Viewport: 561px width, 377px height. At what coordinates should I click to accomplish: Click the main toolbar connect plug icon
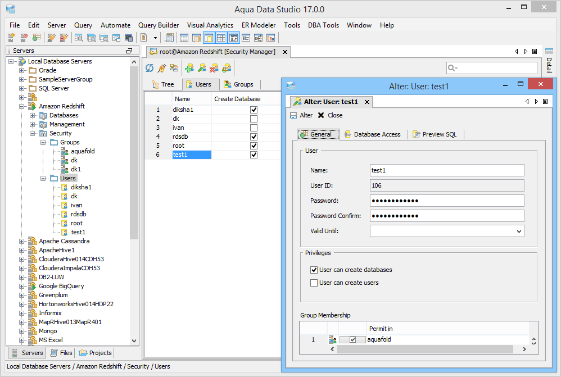(52, 38)
